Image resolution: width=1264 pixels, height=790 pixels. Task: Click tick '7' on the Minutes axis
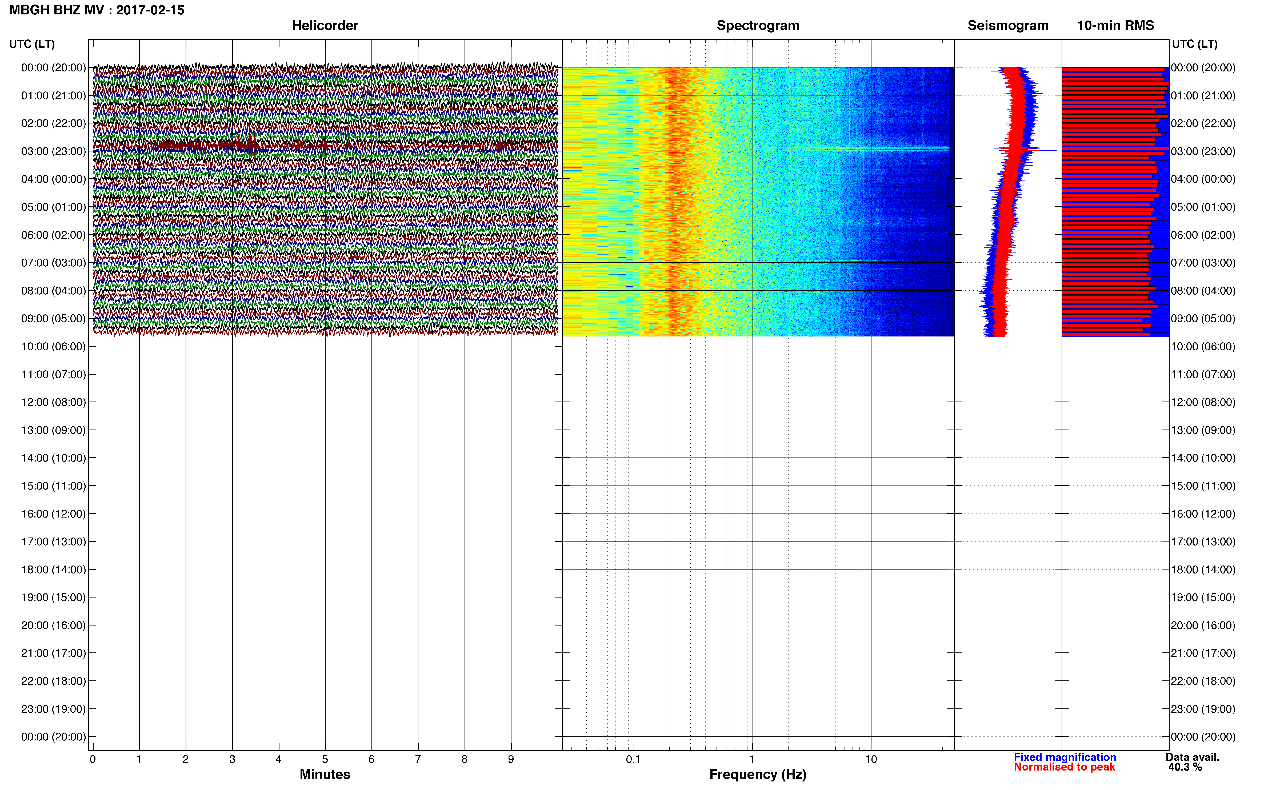(x=418, y=760)
